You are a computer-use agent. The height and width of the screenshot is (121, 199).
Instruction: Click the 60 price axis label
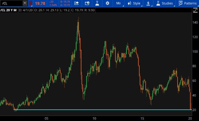pos(194,81)
